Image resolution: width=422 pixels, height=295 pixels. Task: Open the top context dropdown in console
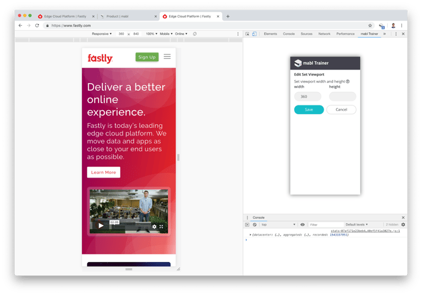[x=278, y=224]
